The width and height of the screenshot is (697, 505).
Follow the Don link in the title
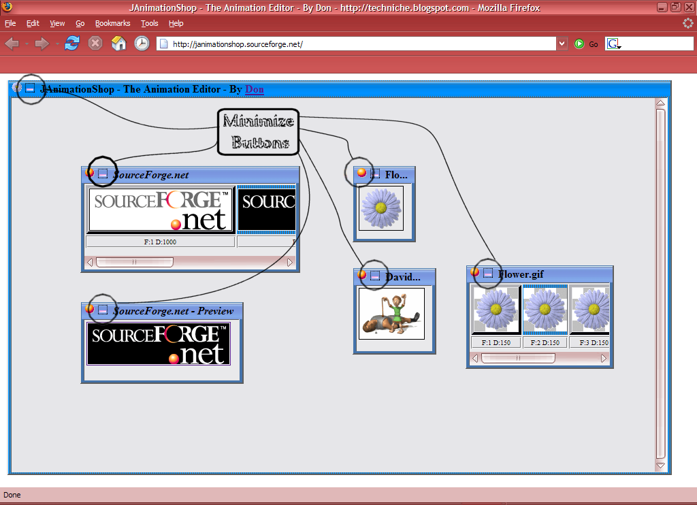[x=255, y=89]
